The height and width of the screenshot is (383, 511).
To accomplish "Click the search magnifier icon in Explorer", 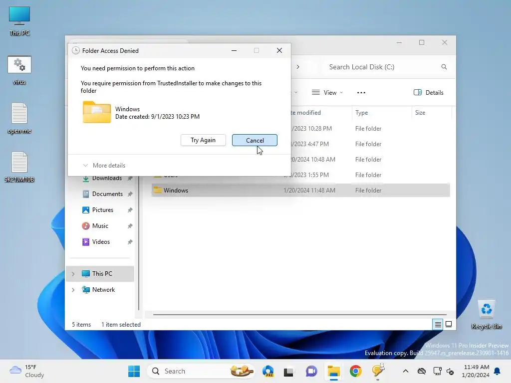I will click(x=444, y=67).
